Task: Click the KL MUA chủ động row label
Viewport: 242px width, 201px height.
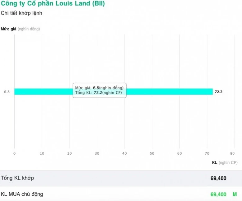Action: point(22,194)
